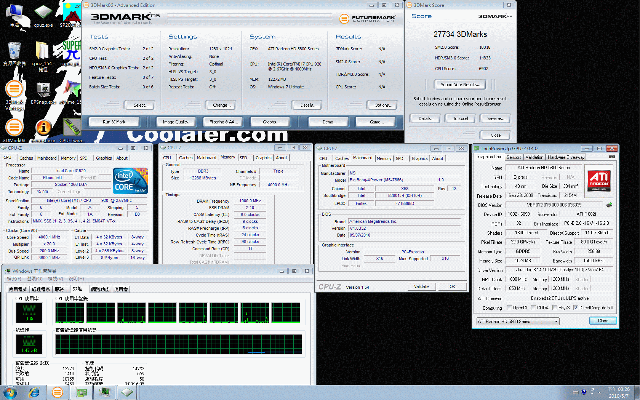The width and height of the screenshot is (640, 400).
Task: Click the GPU-Z BIOS save icon
Action: (x=609, y=205)
